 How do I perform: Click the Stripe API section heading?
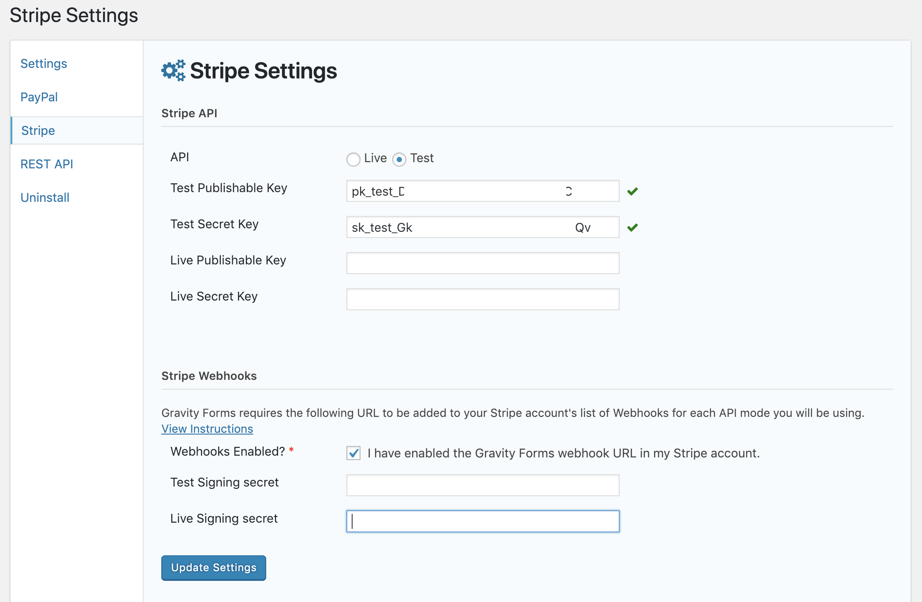click(x=190, y=113)
